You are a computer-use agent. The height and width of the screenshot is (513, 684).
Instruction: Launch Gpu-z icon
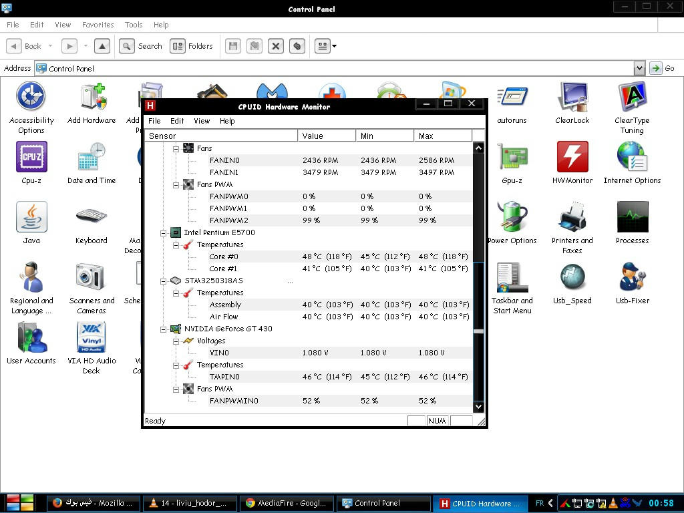(x=512, y=163)
